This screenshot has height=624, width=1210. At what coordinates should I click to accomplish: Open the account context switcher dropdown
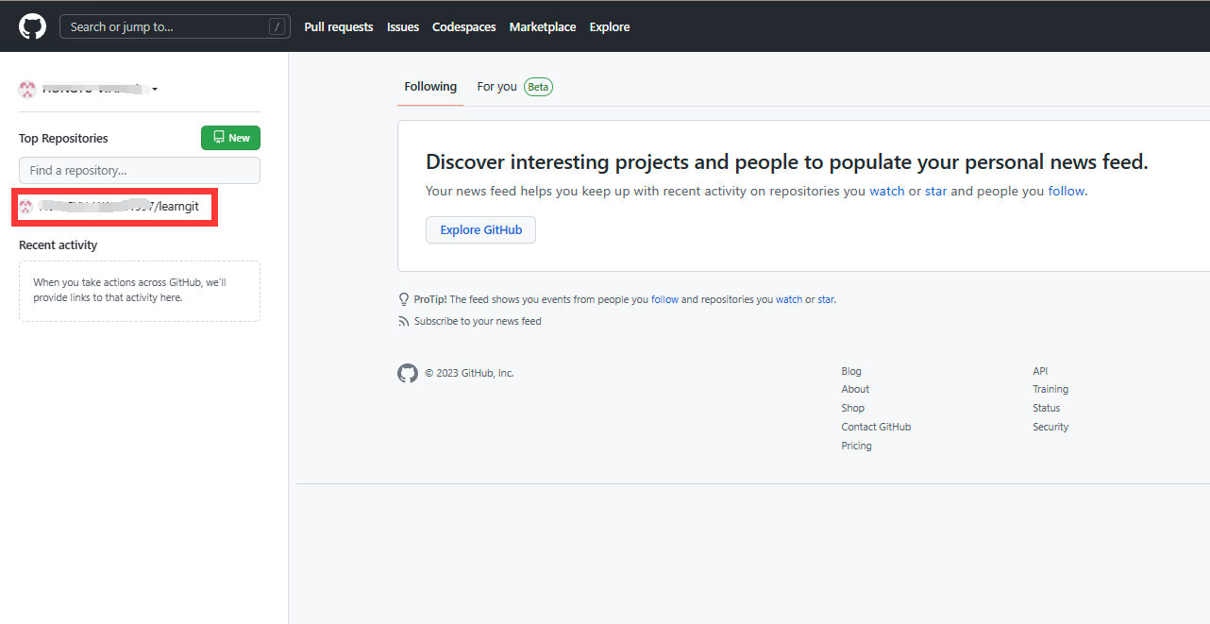(89, 89)
